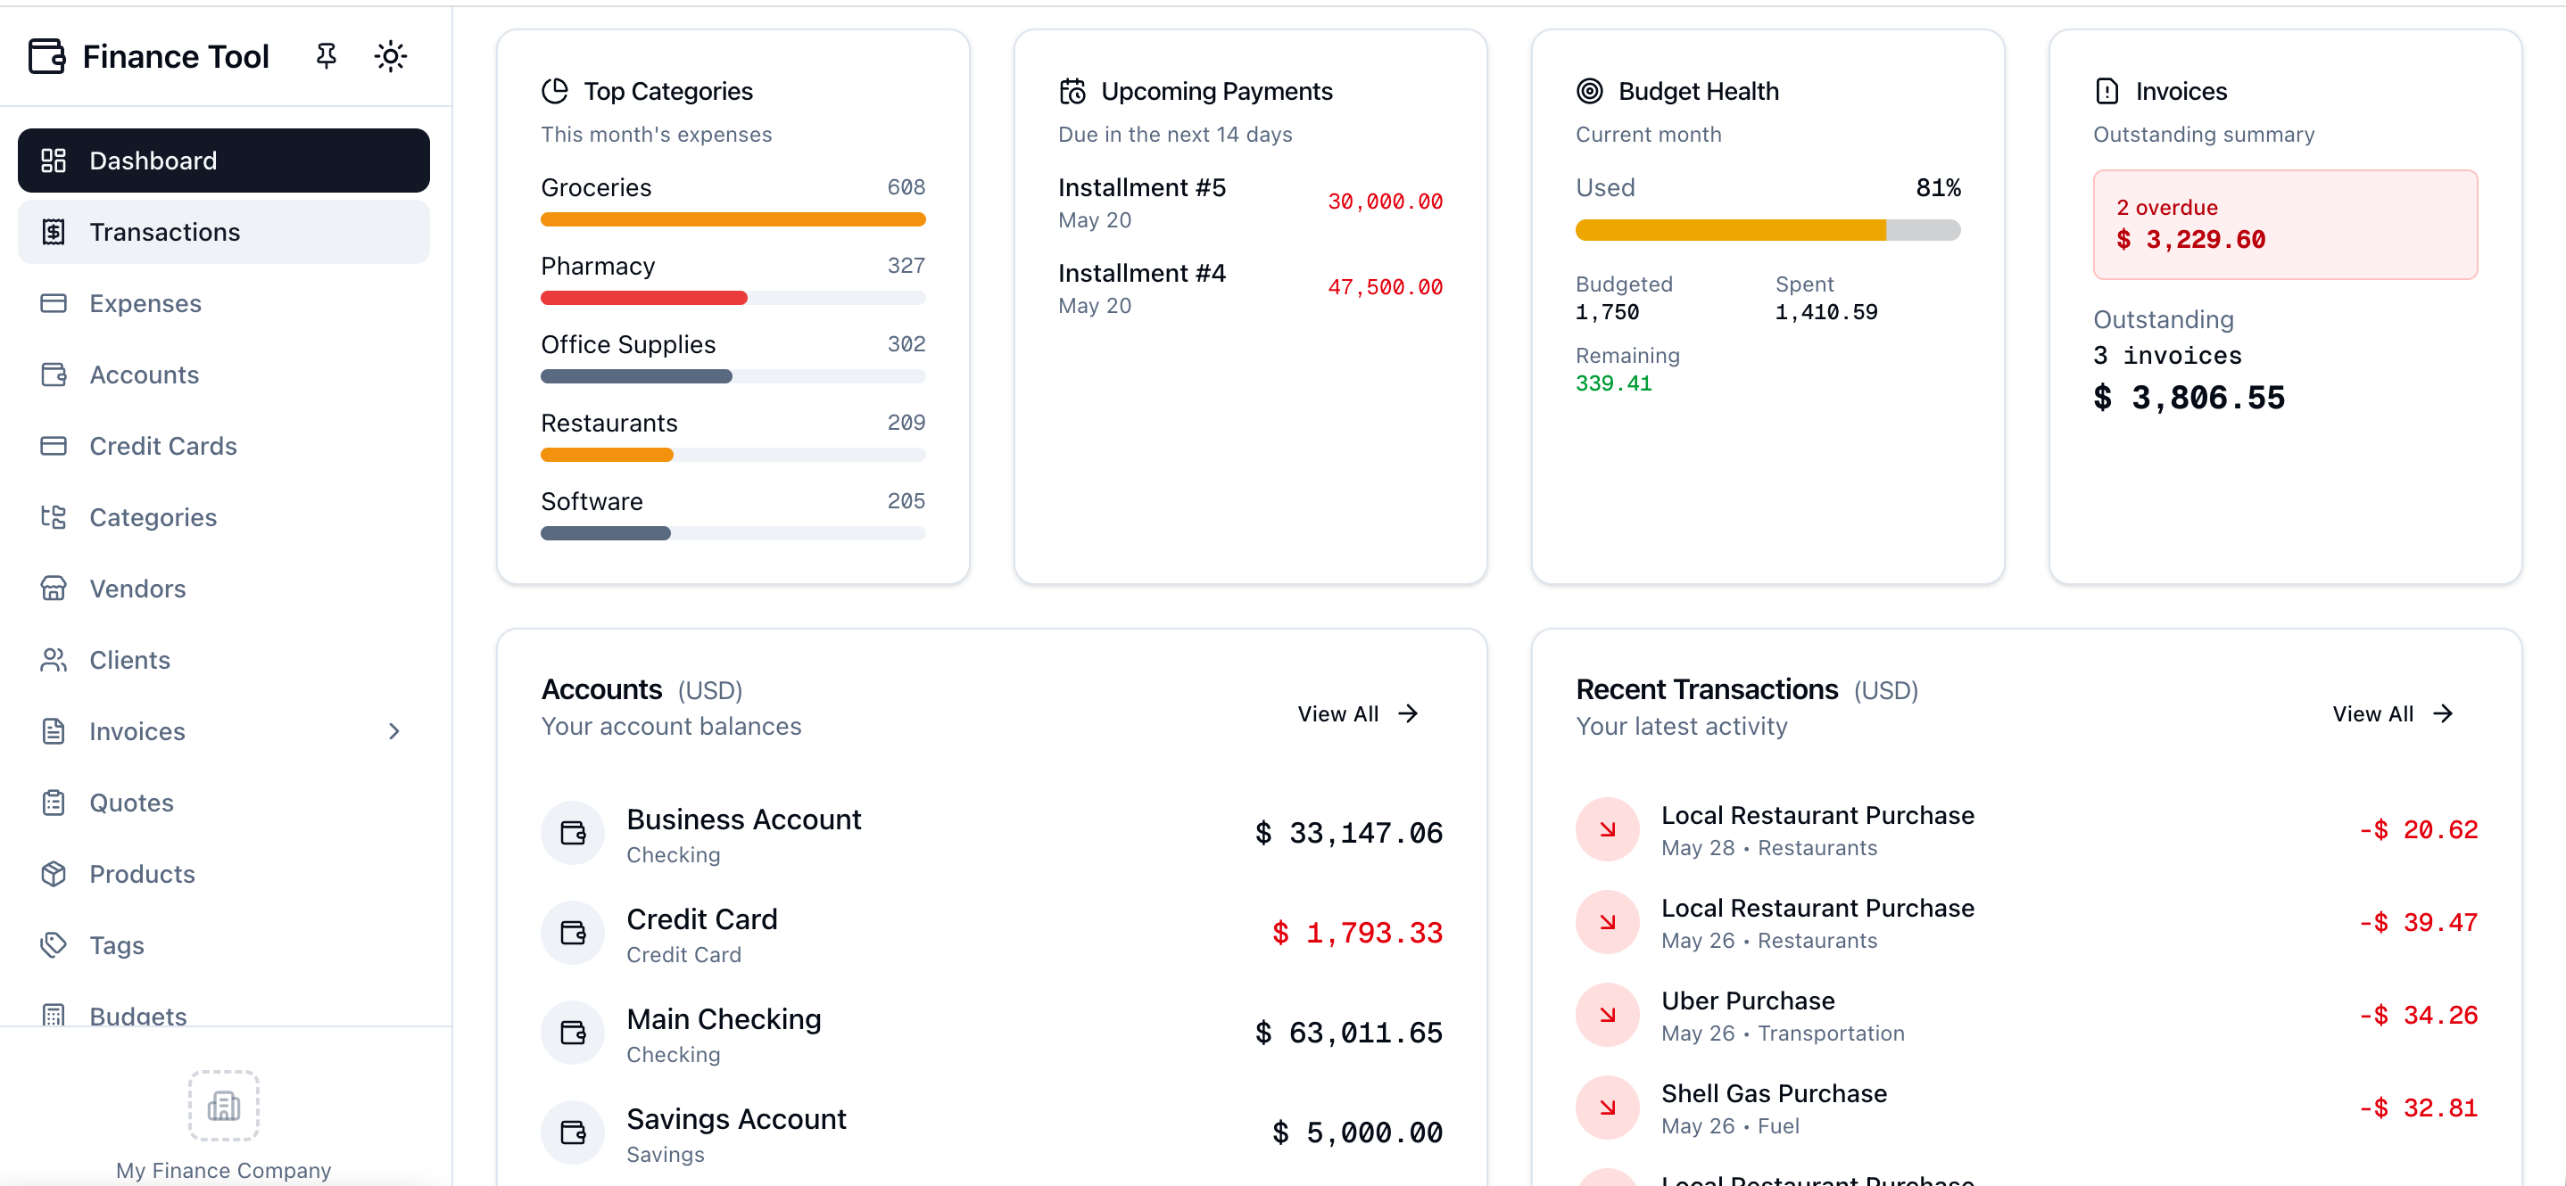2566x1186 pixels.
Task: Click the Shell Gas Purchase expense arrow icon
Action: pos(1607,1108)
